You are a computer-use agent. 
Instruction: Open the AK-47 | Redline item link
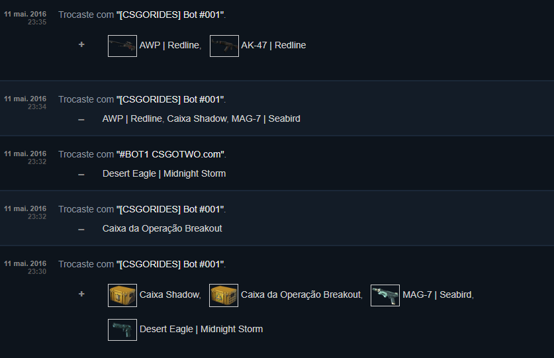pos(273,45)
